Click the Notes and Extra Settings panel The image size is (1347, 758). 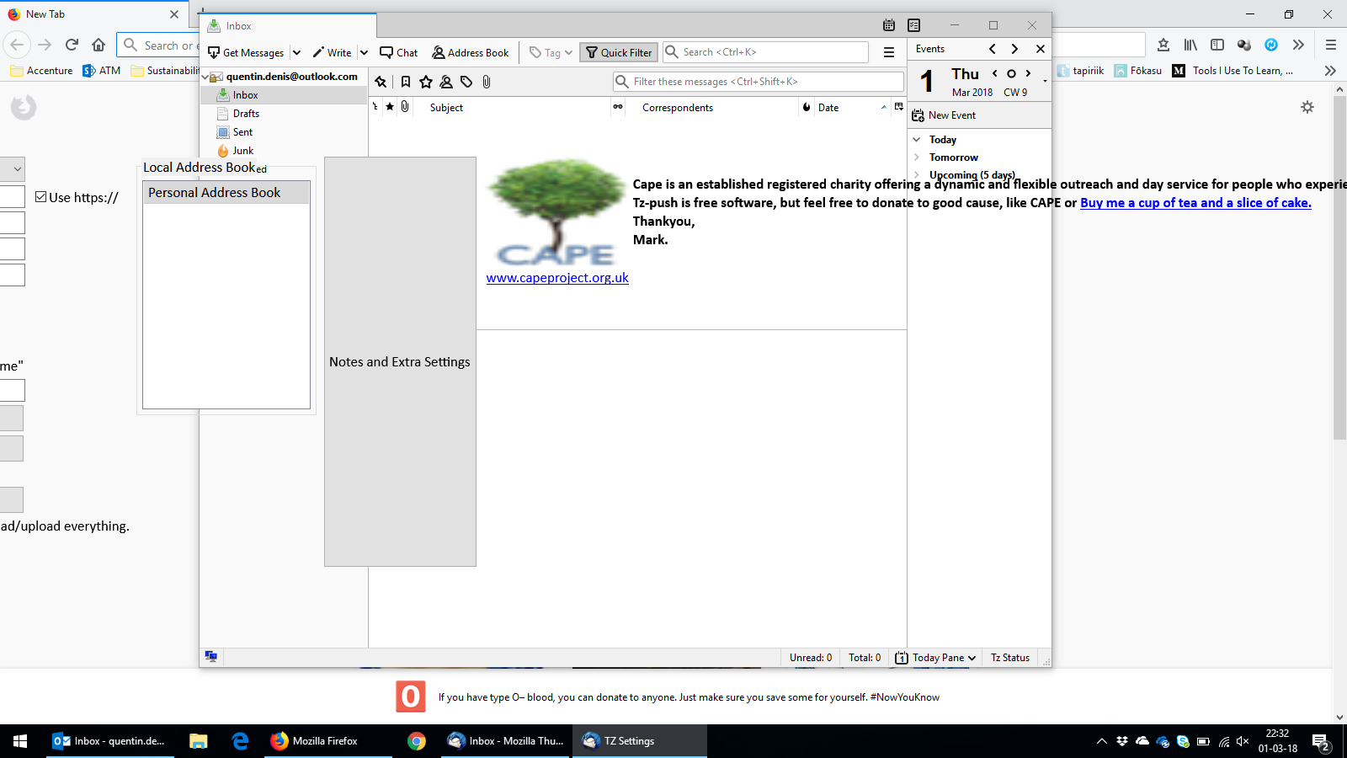tap(400, 362)
